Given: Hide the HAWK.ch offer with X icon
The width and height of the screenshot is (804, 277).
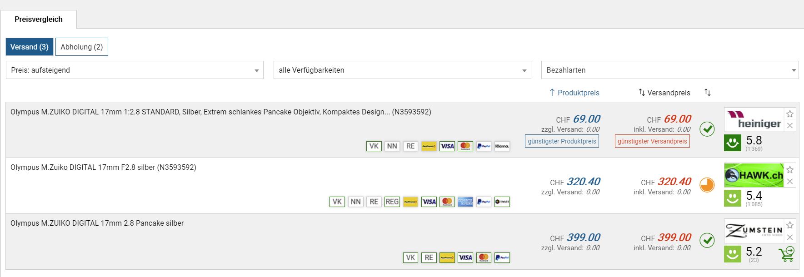Looking at the screenshot, I should point(790,182).
